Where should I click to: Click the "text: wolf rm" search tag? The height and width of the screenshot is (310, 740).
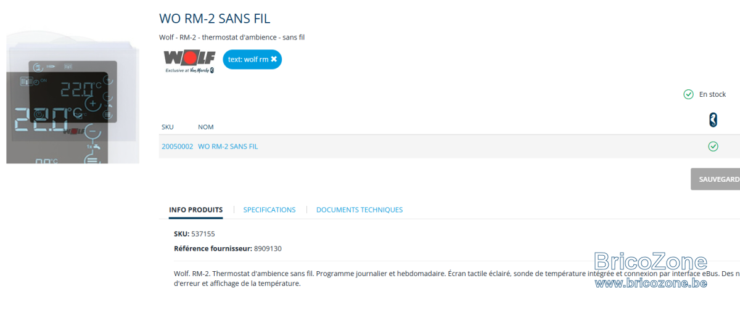tap(249, 59)
